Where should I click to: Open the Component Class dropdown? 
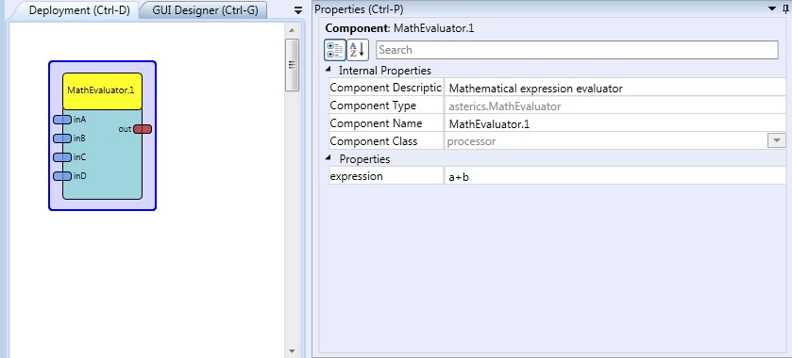point(776,141)
